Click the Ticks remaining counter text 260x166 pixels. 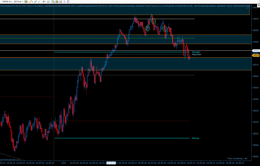pyautogui.click(x=237, y=159)
